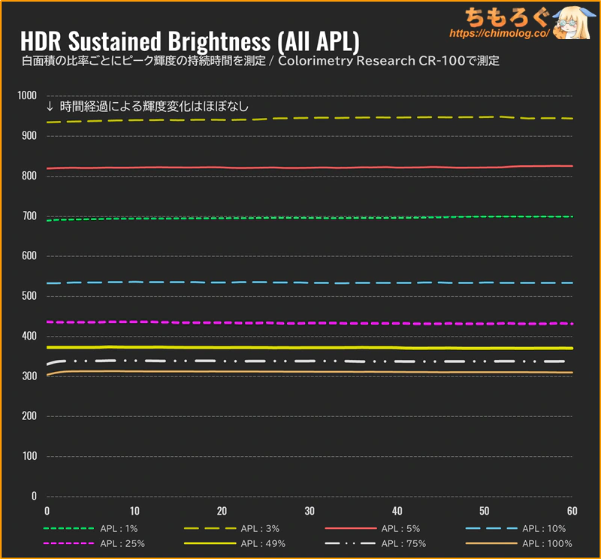
Task: Select the APL : 10% legend entry
Action: click(x=515, y=529)
